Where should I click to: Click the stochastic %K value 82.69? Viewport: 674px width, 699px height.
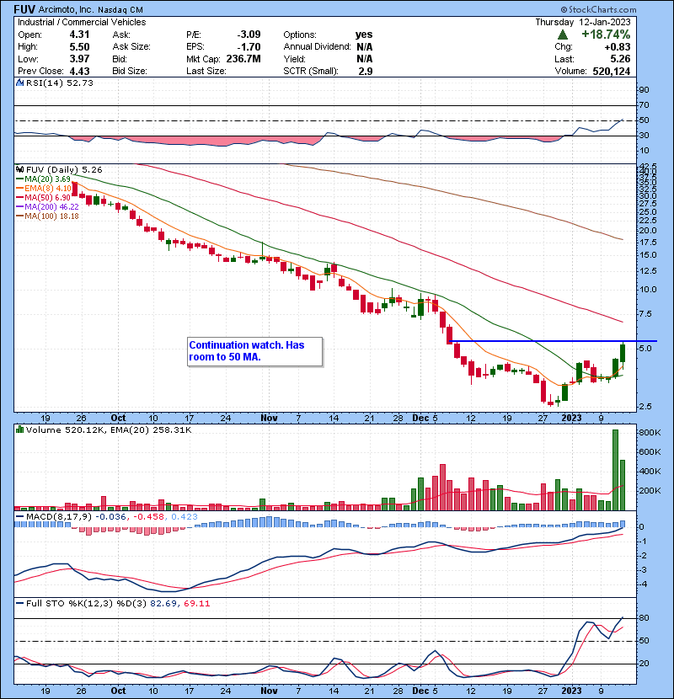[163, 604]
